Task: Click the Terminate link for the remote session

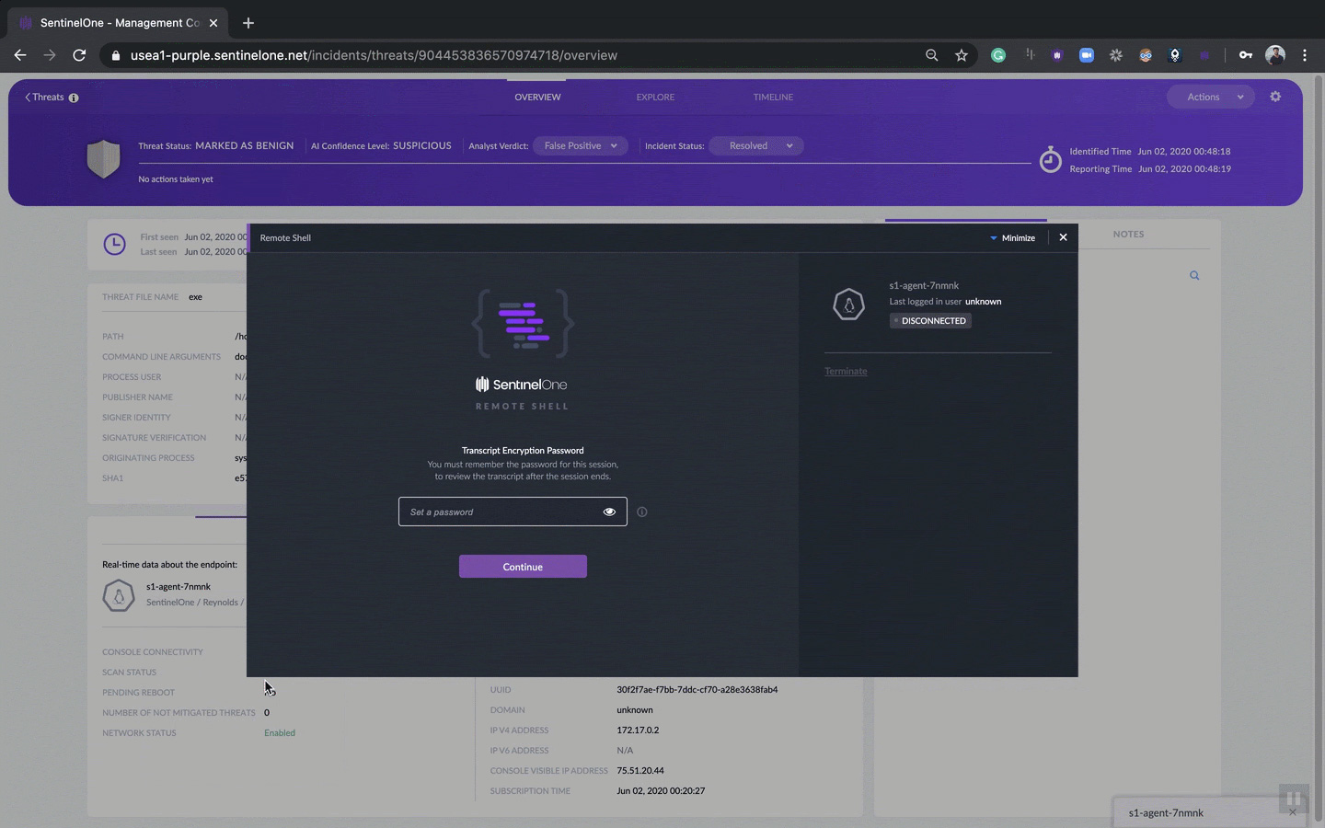Action: 846,371
